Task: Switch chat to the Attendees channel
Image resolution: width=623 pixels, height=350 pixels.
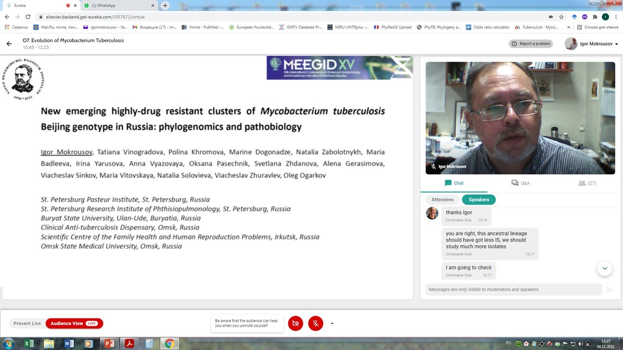Action: [442, 199]
